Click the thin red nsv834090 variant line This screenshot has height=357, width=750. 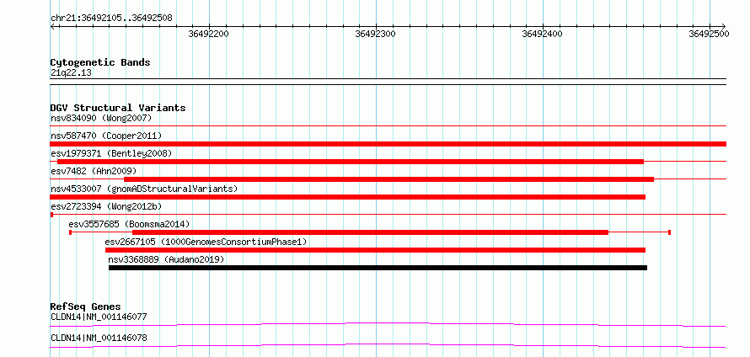coord(388,126)
